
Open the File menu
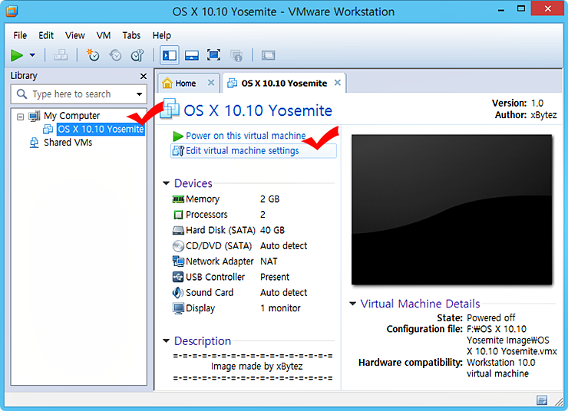pos(20,35)
